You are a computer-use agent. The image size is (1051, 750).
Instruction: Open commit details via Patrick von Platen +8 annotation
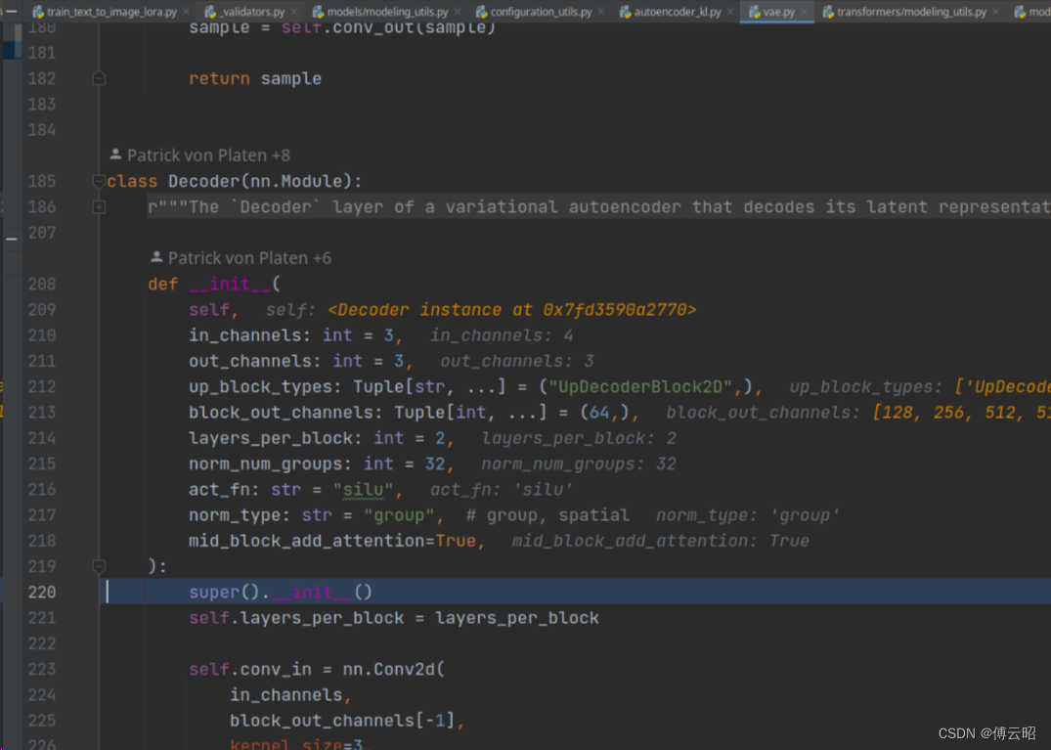pyautogui.click(x=207, y=154)
